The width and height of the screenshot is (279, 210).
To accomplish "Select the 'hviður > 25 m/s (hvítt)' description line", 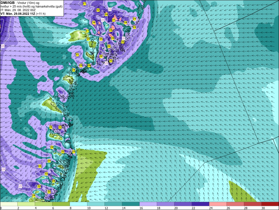I will (32, 7).
